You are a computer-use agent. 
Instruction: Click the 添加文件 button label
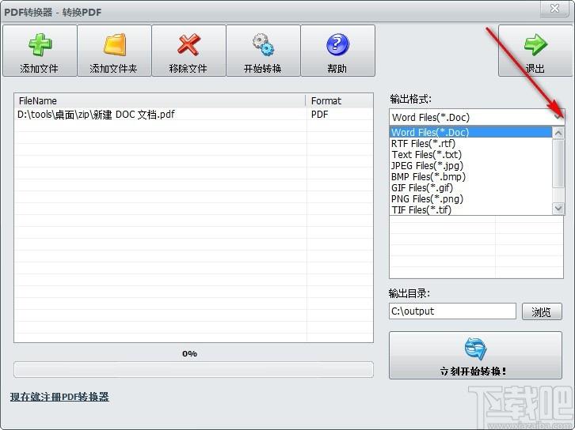pyautogui.click(x=40, y=69)
